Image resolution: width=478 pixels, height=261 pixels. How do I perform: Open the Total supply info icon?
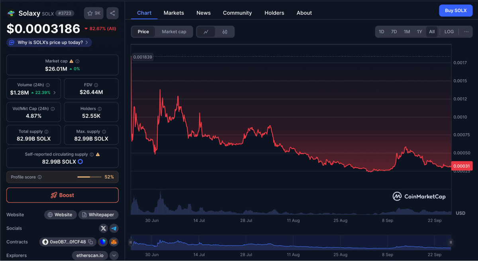point(47,132)
